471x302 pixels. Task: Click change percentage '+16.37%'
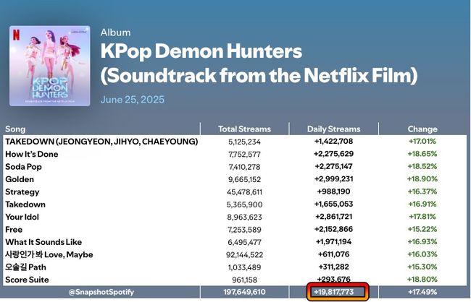422,191
